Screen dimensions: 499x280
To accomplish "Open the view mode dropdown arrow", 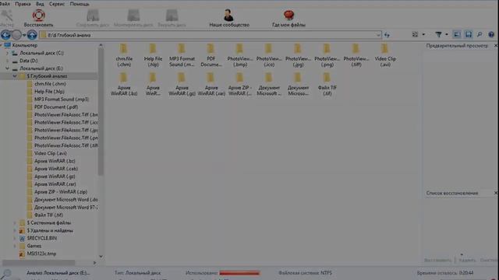I will 423,34.
